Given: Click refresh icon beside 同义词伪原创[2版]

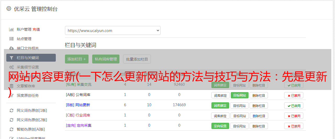Looking at the screenshot, I should 11,120.
